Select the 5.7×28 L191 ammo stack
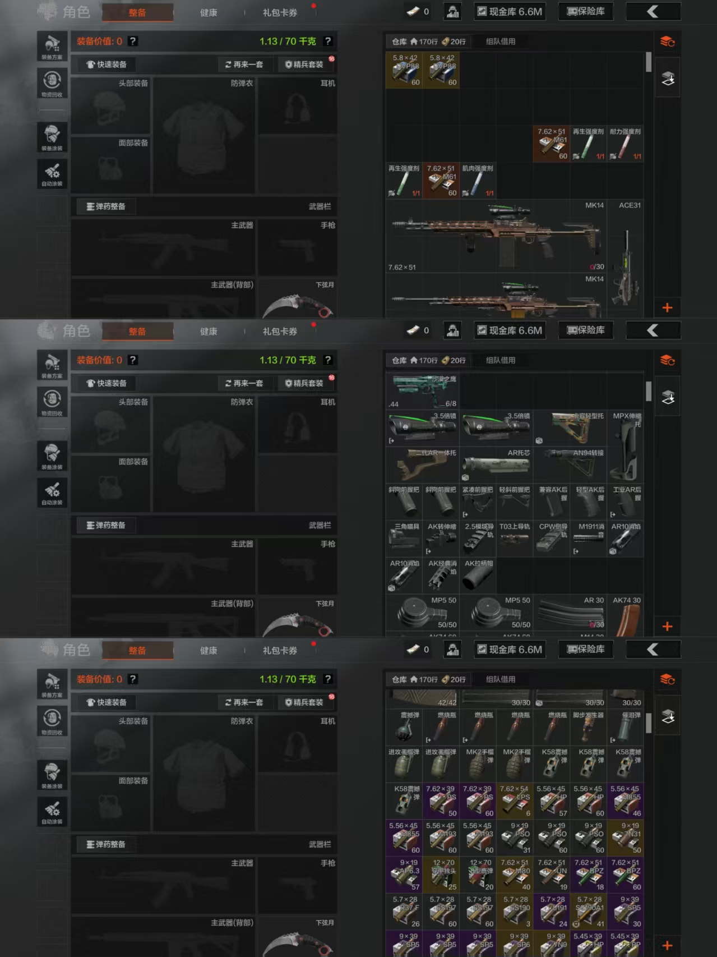This screenshot has width=717, height=957. click(552, 912)
